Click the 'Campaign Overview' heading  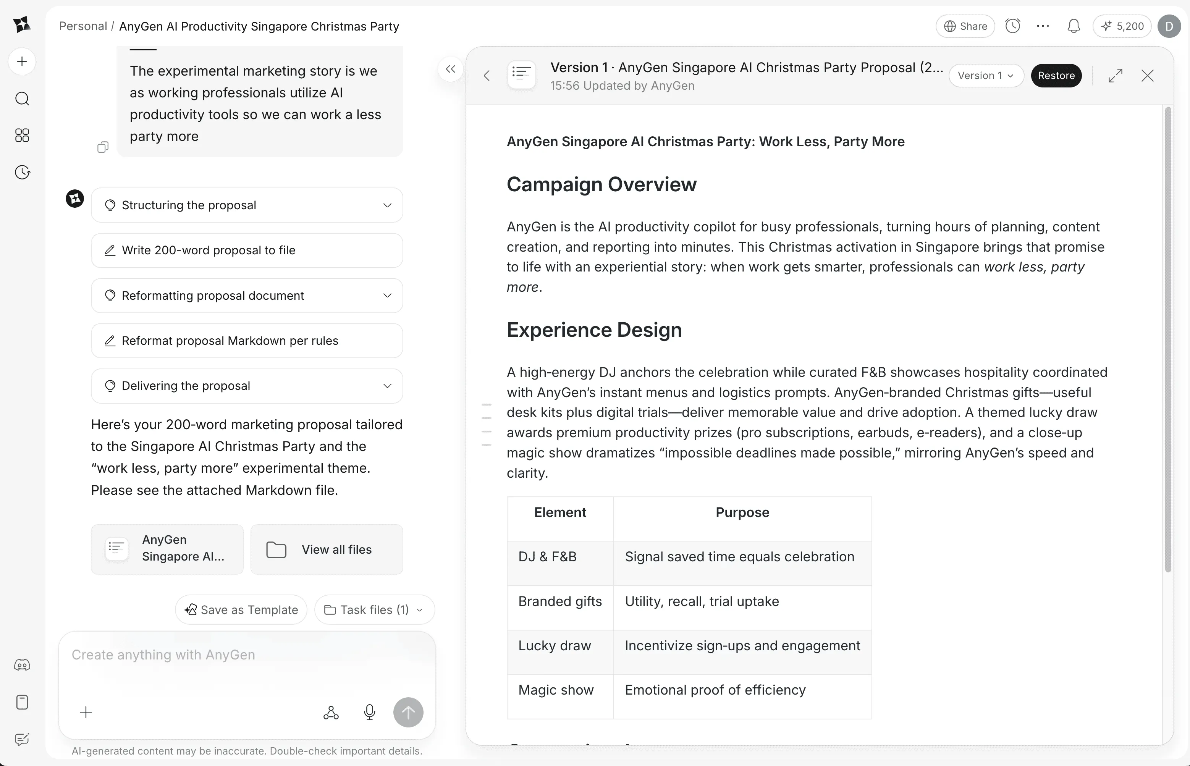tap(601, 184)
